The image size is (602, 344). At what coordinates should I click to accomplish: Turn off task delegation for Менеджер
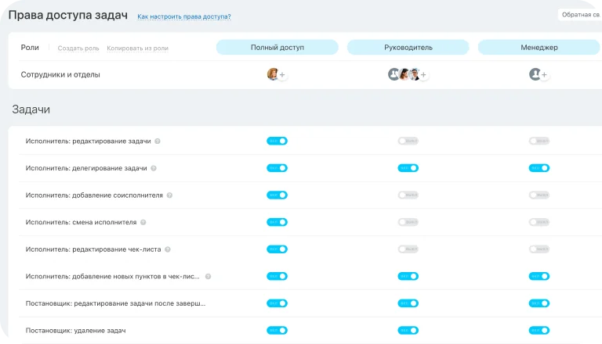(x=539, y=168)
